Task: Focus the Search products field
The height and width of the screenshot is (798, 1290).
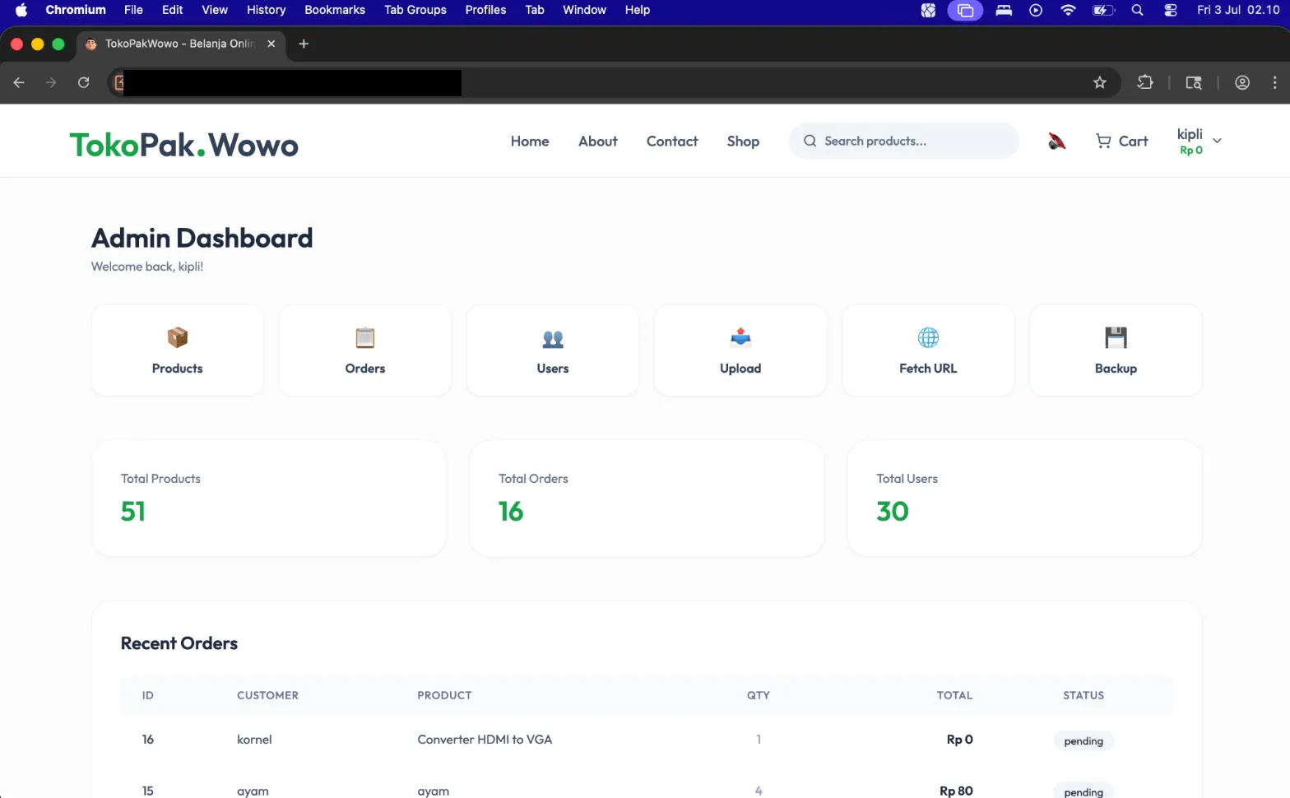Action: pyautogui.click(x=904, y=141)
